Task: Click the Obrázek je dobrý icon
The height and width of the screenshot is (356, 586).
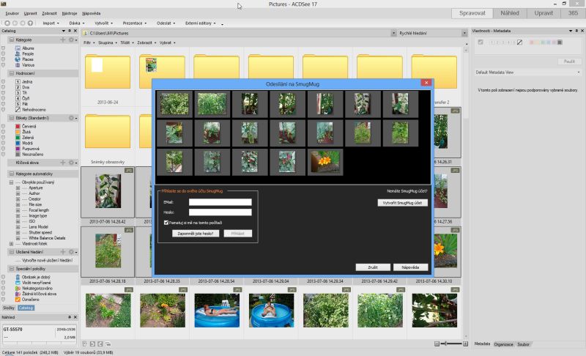Action: point(18,277)
